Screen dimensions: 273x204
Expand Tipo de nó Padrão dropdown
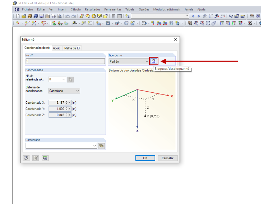[147, 62]
